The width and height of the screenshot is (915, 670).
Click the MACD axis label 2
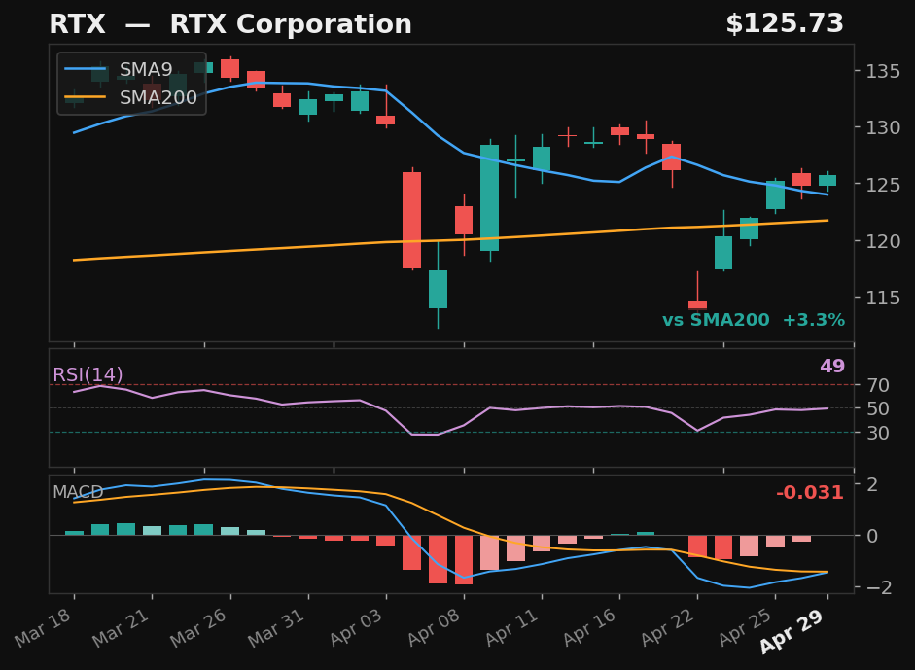[x=872, y=484]
